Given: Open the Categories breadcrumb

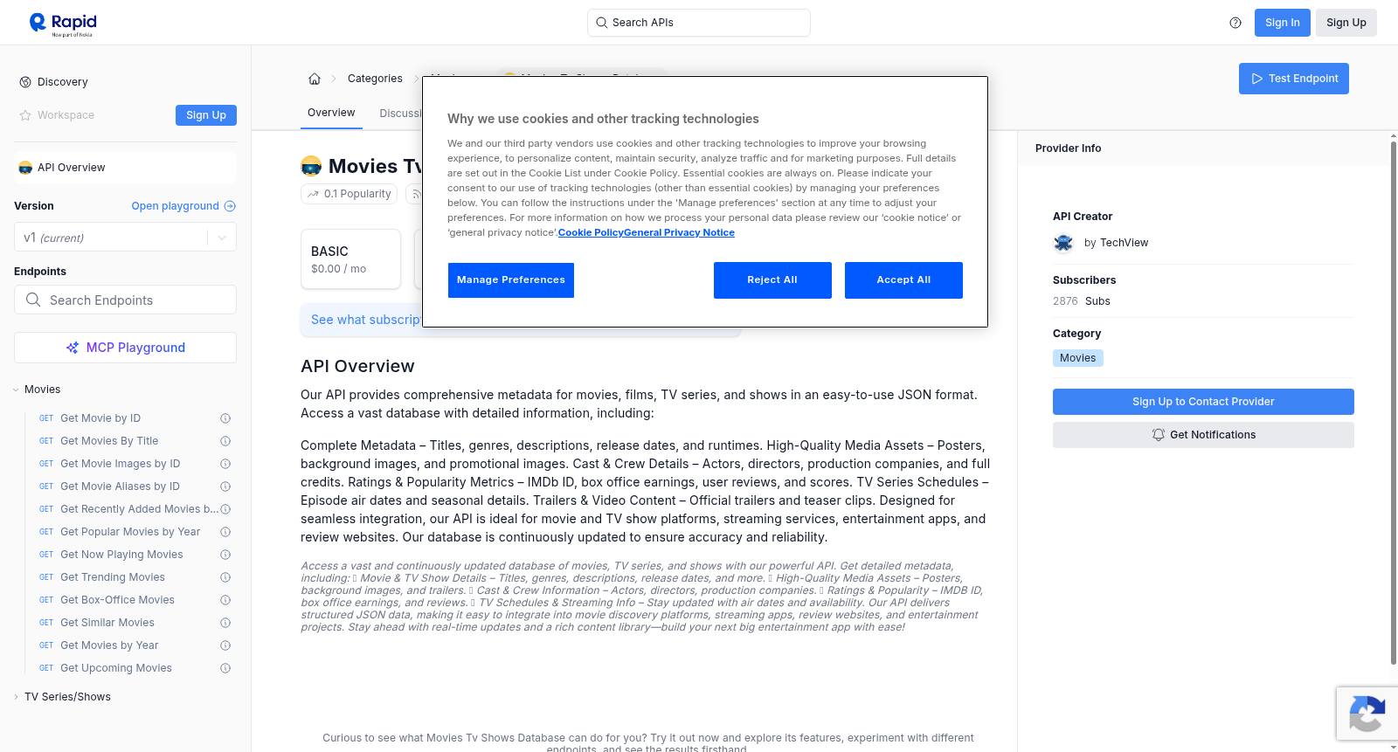Looking at the screenshot, I should coord(375,79).
